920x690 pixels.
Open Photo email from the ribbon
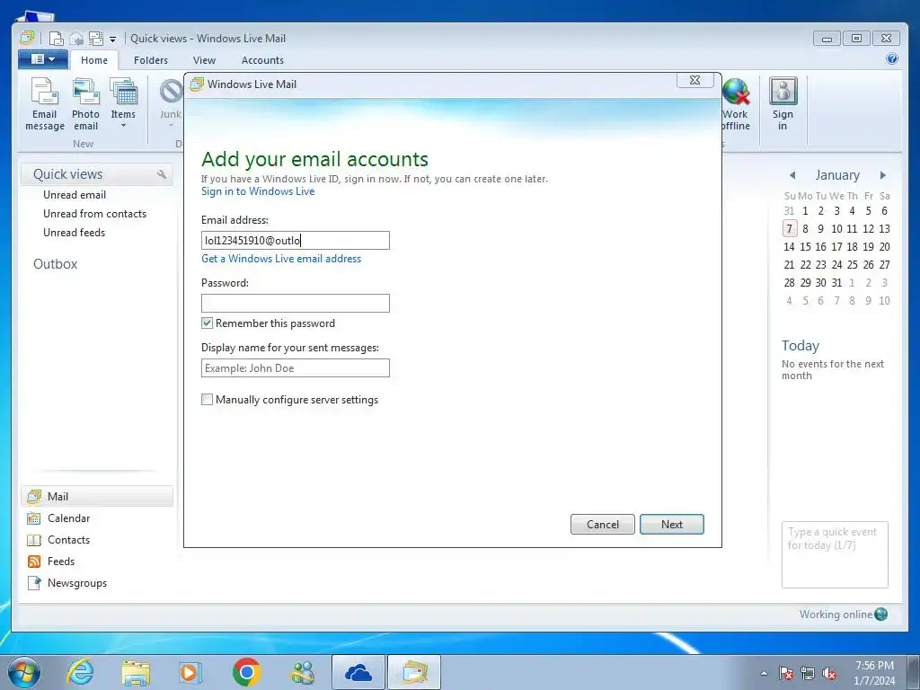(x=85, y=104)
